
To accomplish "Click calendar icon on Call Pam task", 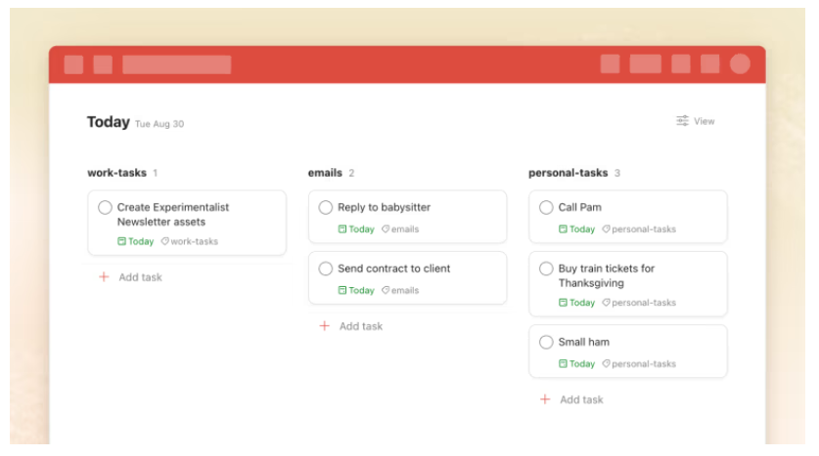I will click(x=563, y=228).
